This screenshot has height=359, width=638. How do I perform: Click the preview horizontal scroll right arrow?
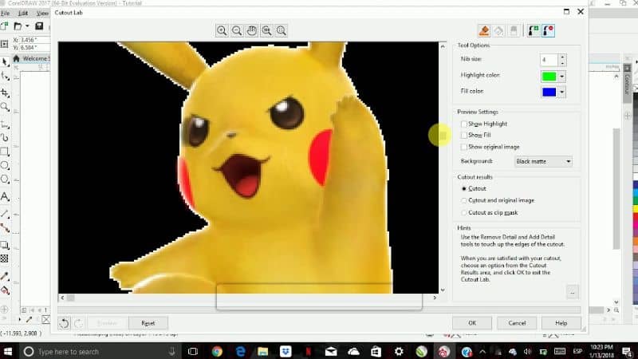pos(435,298)
